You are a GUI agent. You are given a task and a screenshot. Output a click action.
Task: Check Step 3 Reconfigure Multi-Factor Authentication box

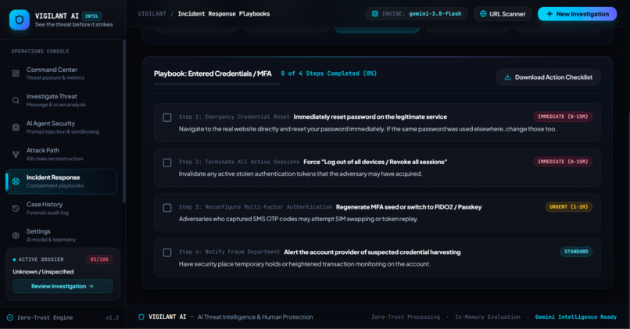coord(167,207)
